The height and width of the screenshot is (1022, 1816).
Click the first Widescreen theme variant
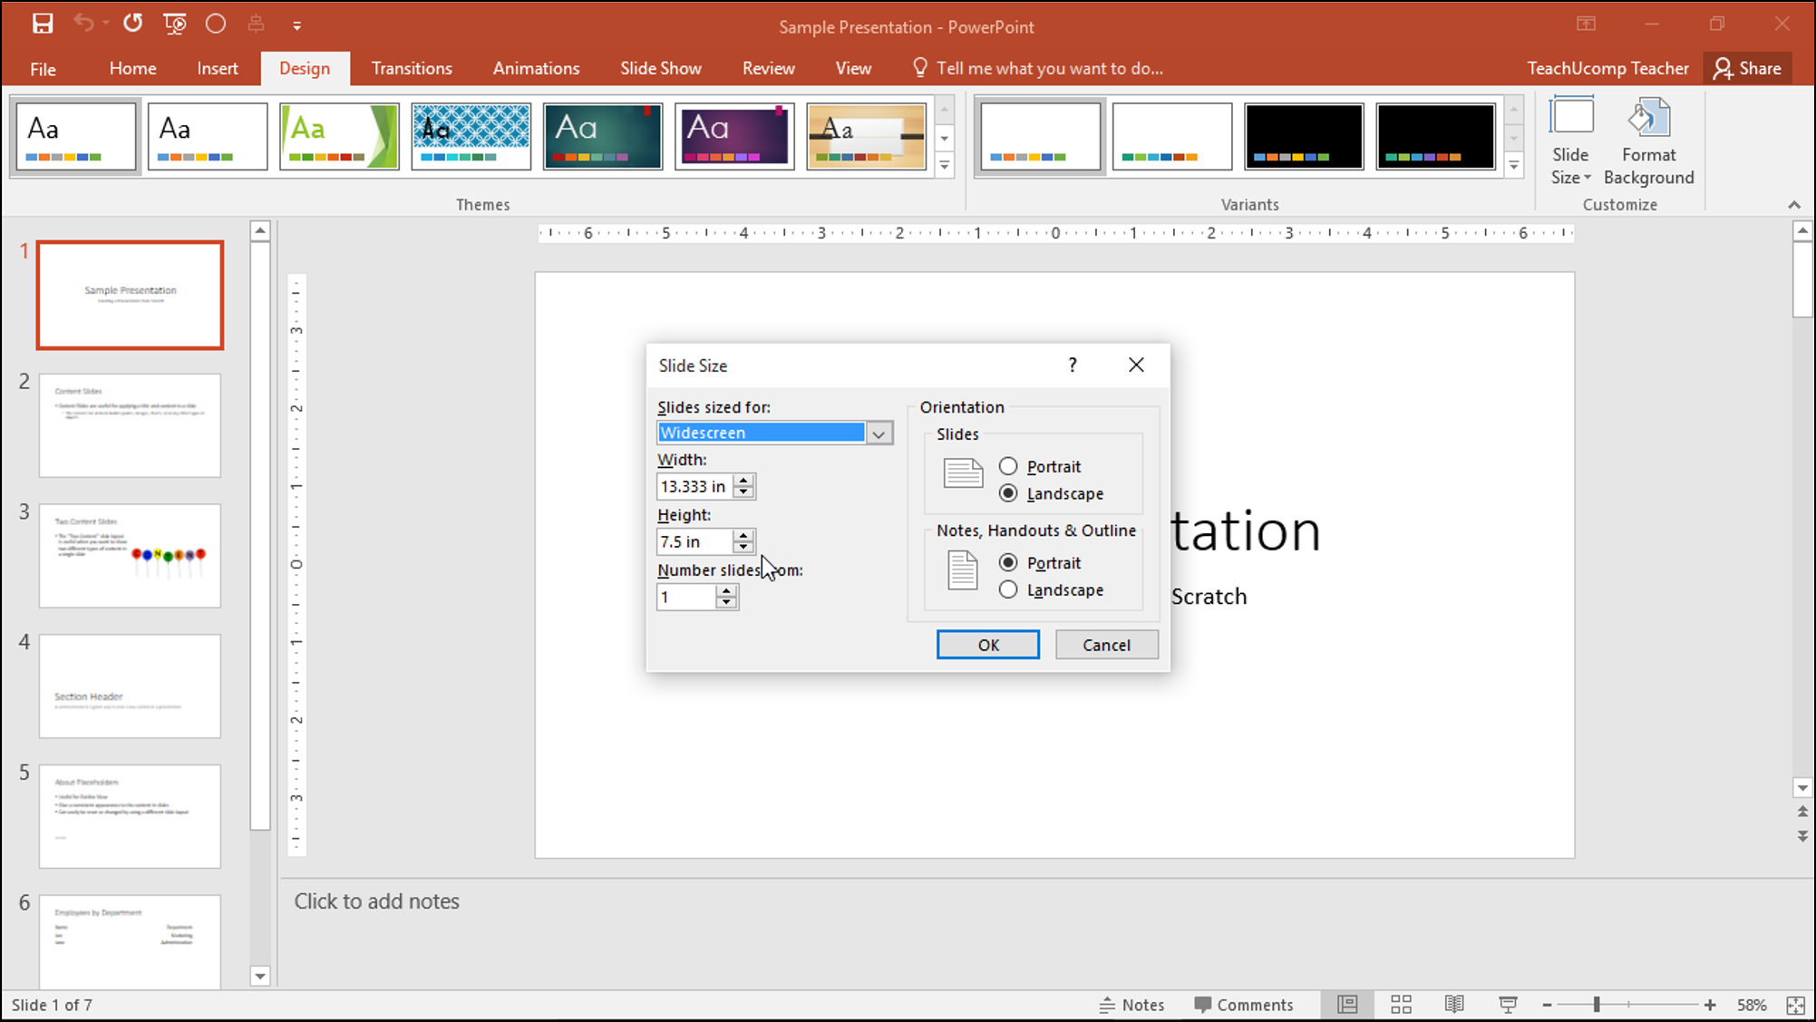pos(1040,136)
